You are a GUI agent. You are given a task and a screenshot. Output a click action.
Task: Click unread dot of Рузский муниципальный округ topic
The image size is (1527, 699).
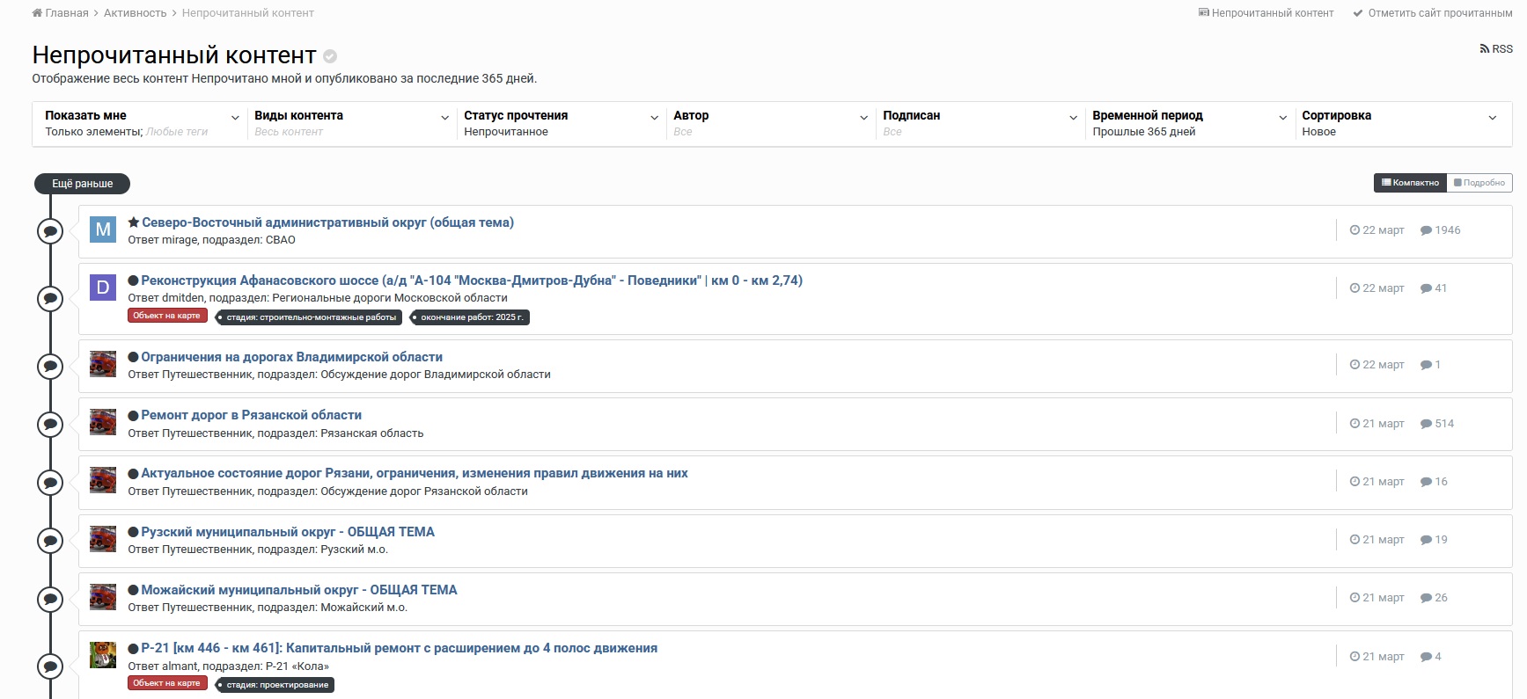133,532
